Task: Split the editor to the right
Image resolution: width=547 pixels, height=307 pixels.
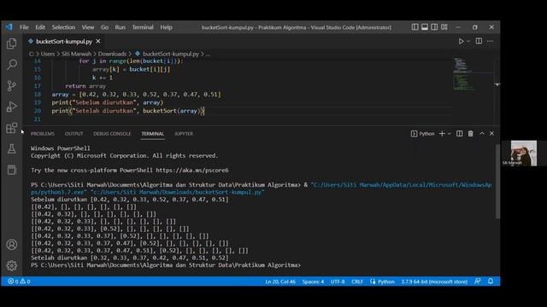Action: point(479,41)
